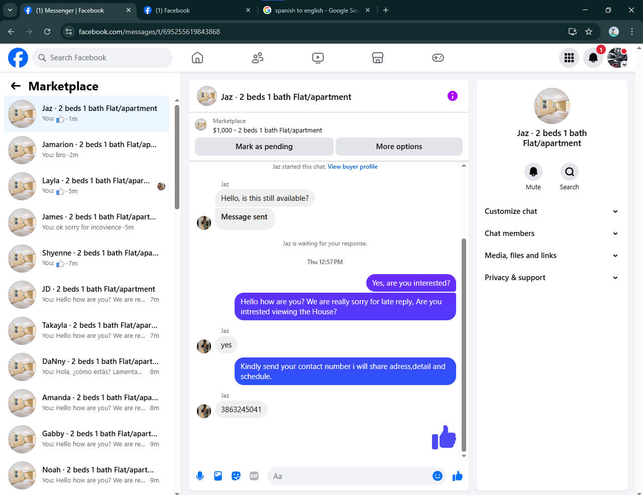This screenshot has height=495, width=643.
Task: Open Layla's conversation
Action: pos(86,186)
